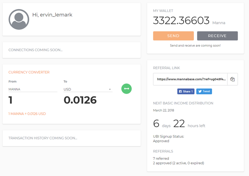Image resolution: width=249 pixels, height=176 pixels.
Task: Click the orange SEND button
Action: pos(173,36)
